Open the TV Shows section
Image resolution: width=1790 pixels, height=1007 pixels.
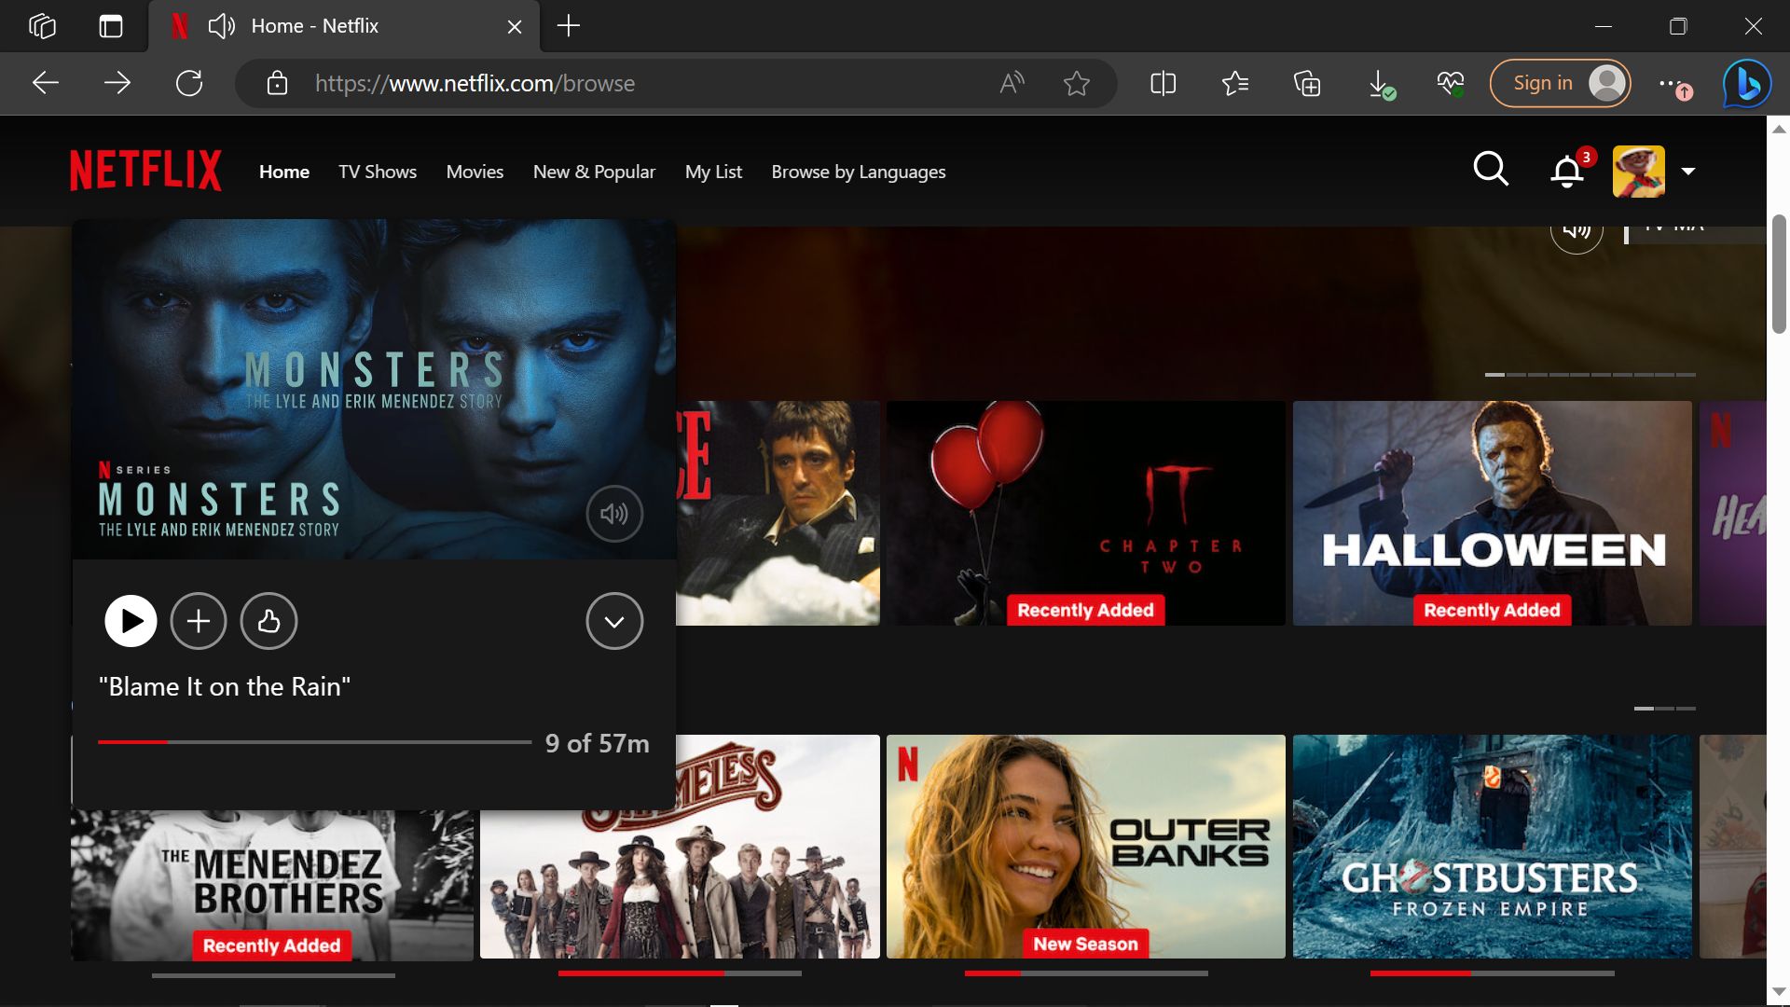(x=378, y=172)
